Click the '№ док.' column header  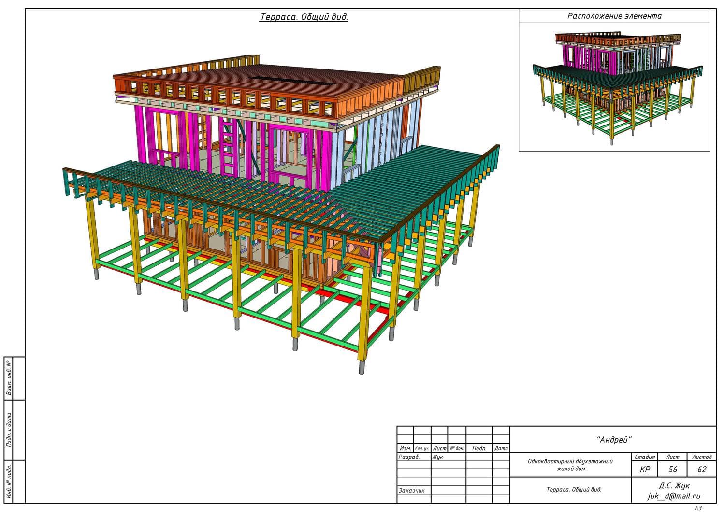pos(457,448)
